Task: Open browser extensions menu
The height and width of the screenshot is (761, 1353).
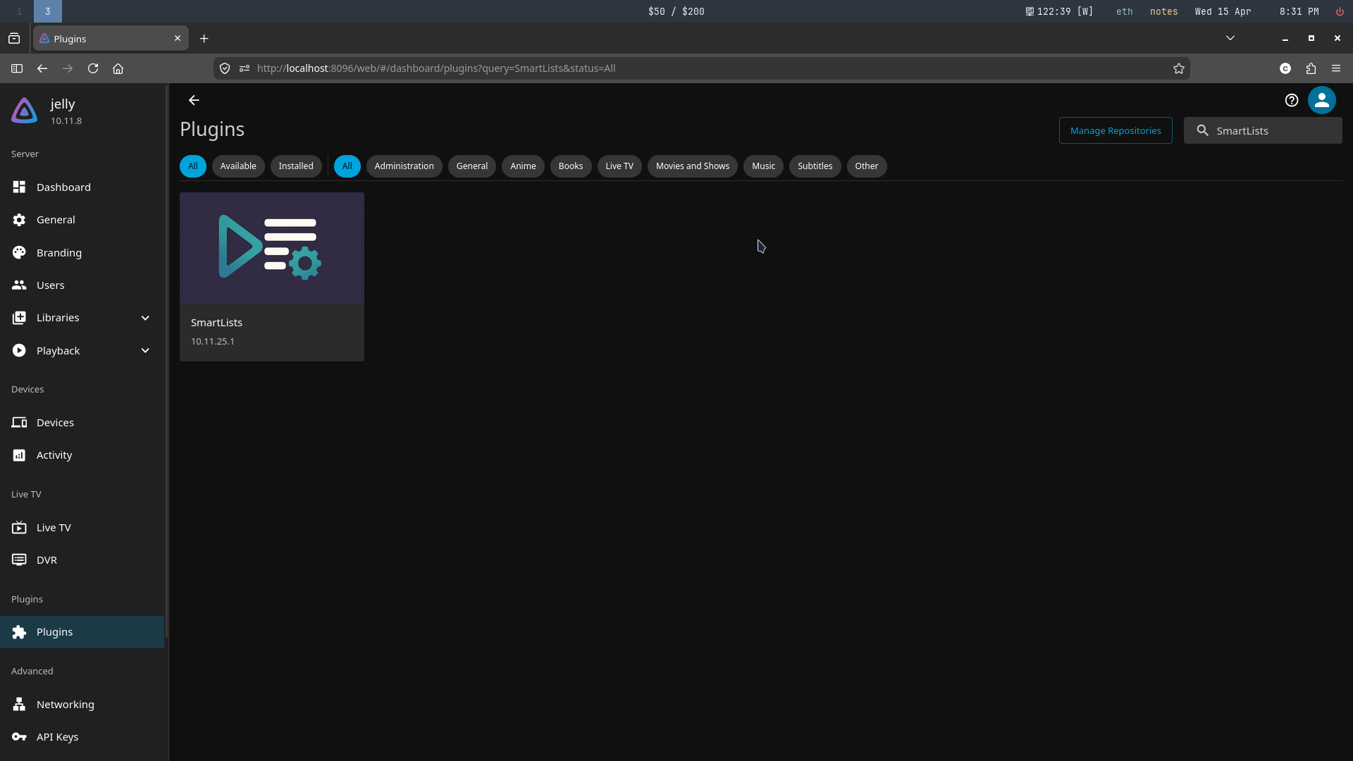Action: (x=1311, y=68)
